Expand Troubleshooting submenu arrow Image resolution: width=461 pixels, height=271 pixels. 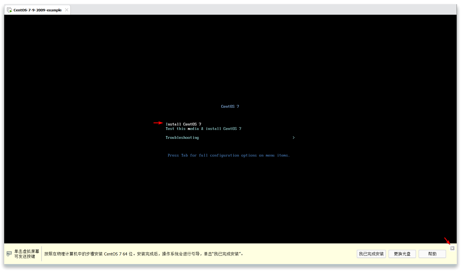click(293, 137)
